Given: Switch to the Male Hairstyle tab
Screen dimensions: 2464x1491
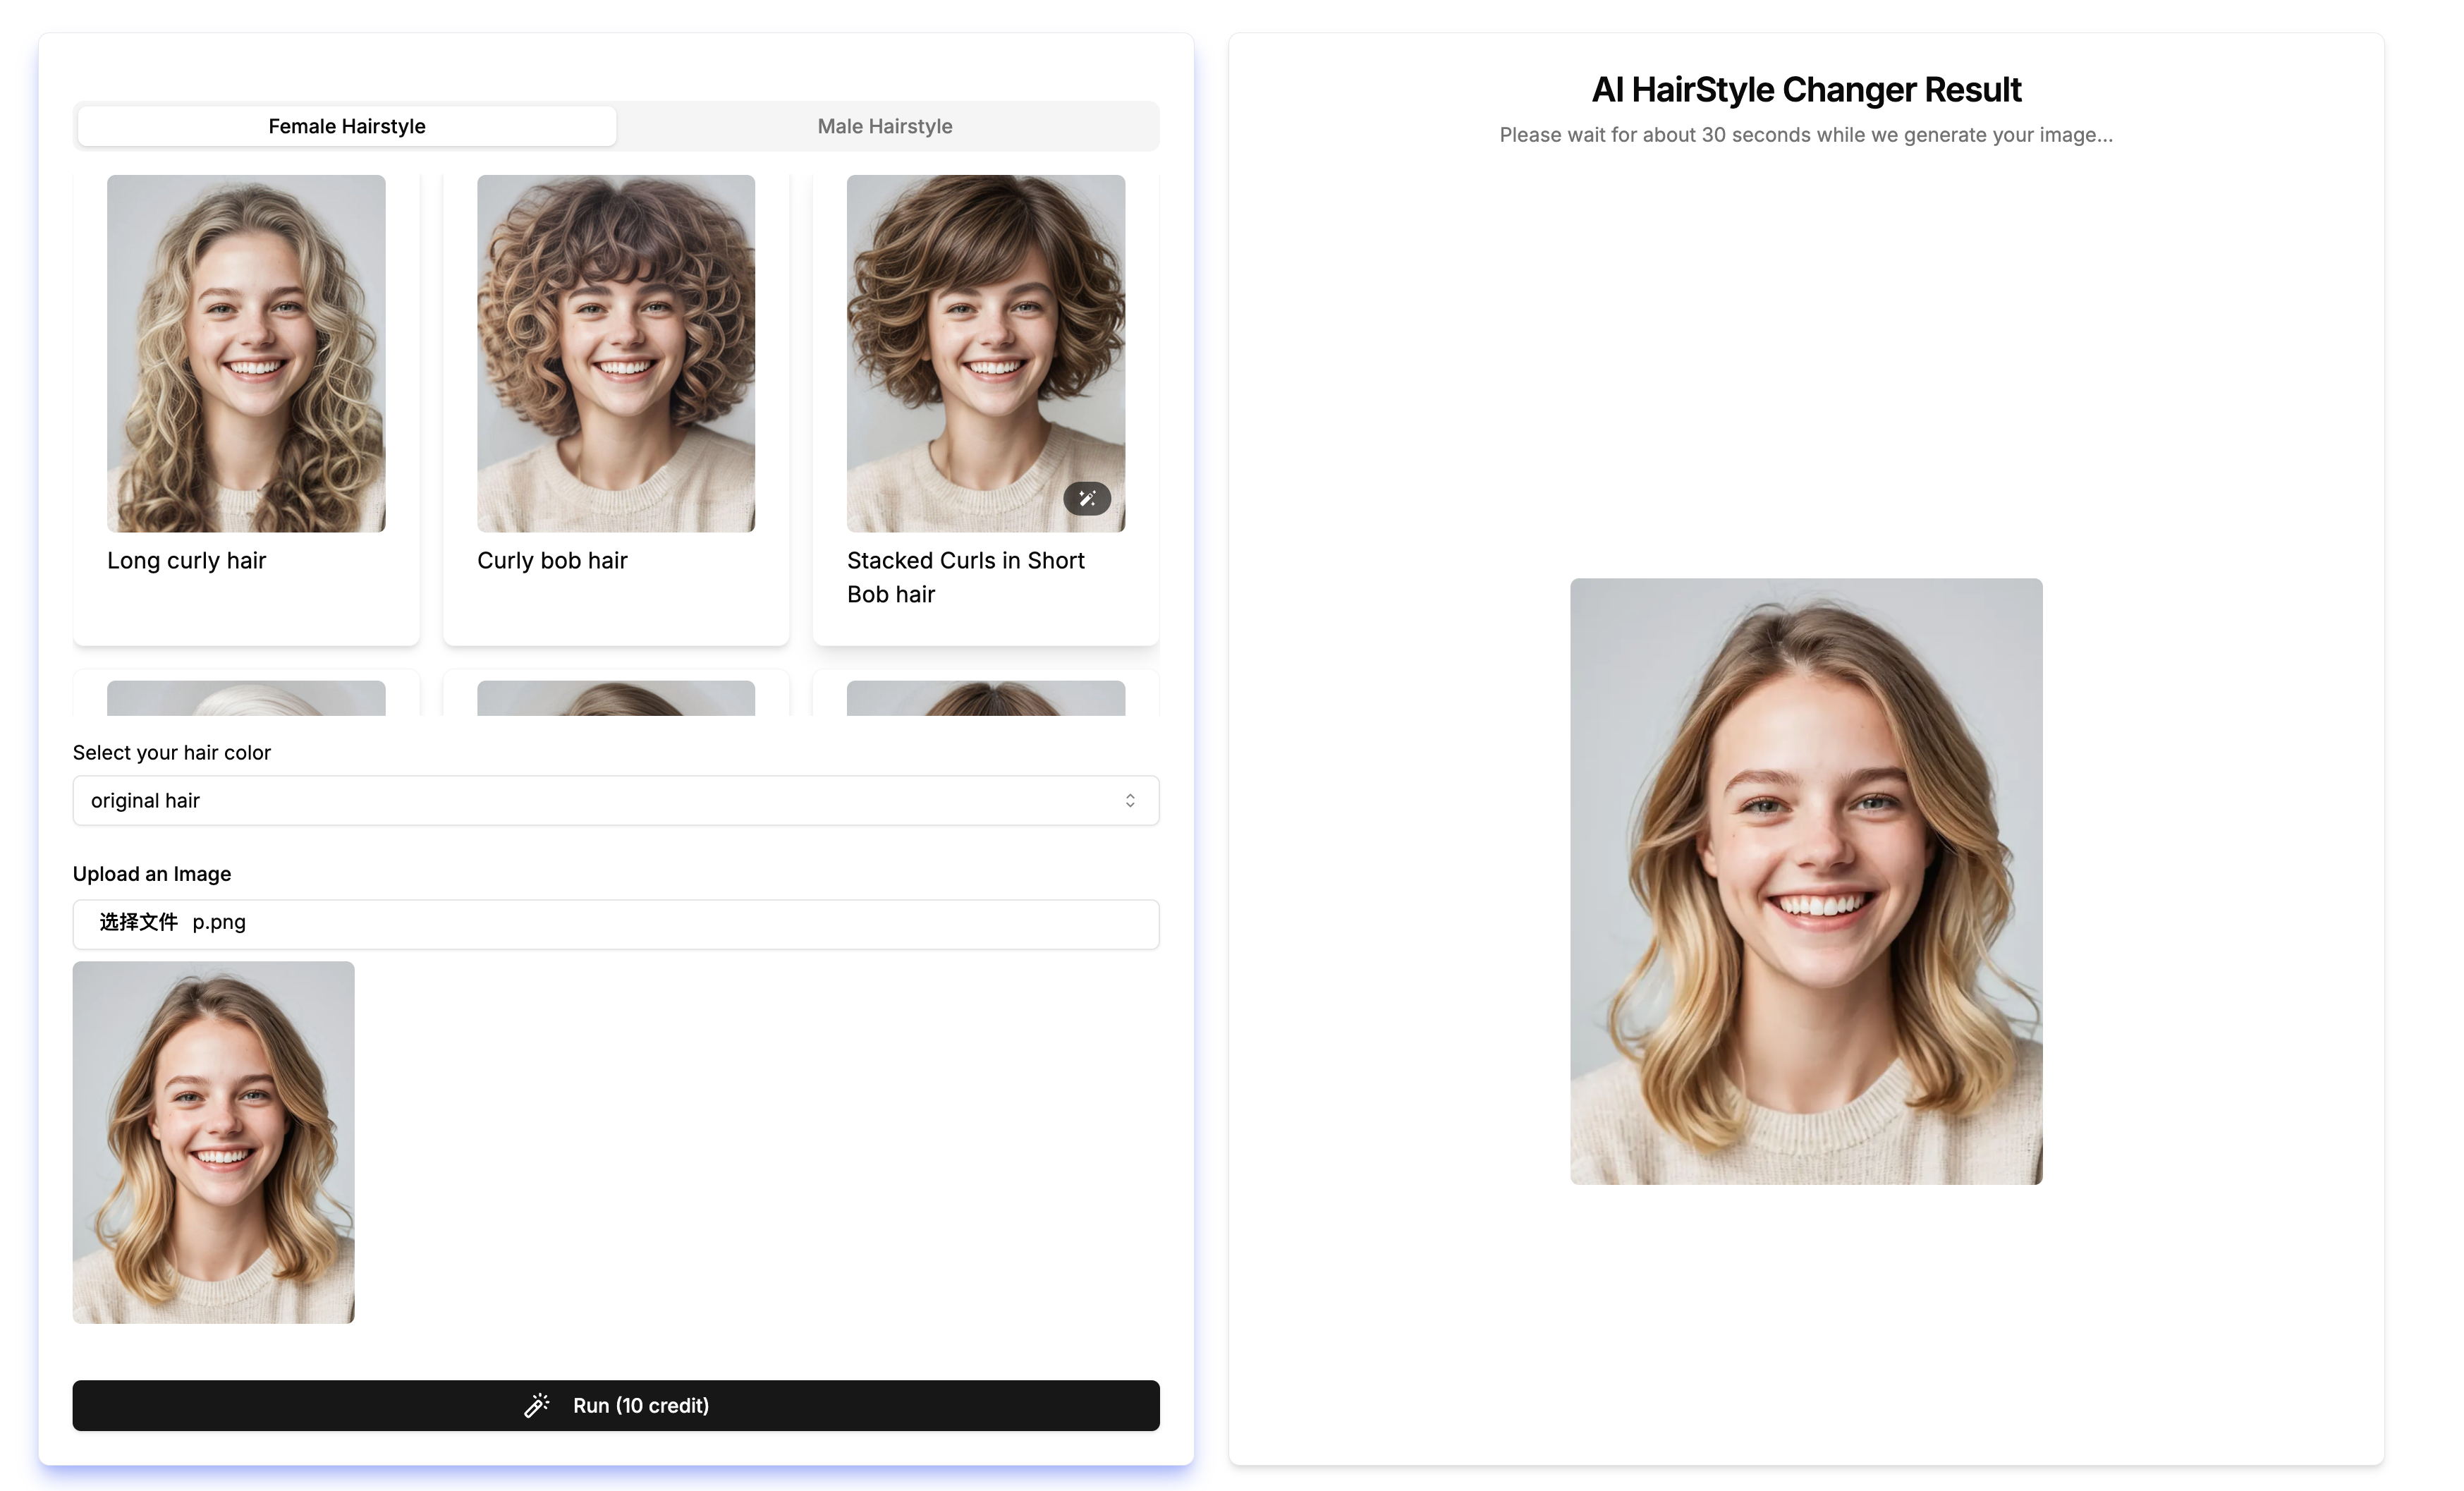Looking at the screenshot, I should pyautogui.click(x=884, y=126).
